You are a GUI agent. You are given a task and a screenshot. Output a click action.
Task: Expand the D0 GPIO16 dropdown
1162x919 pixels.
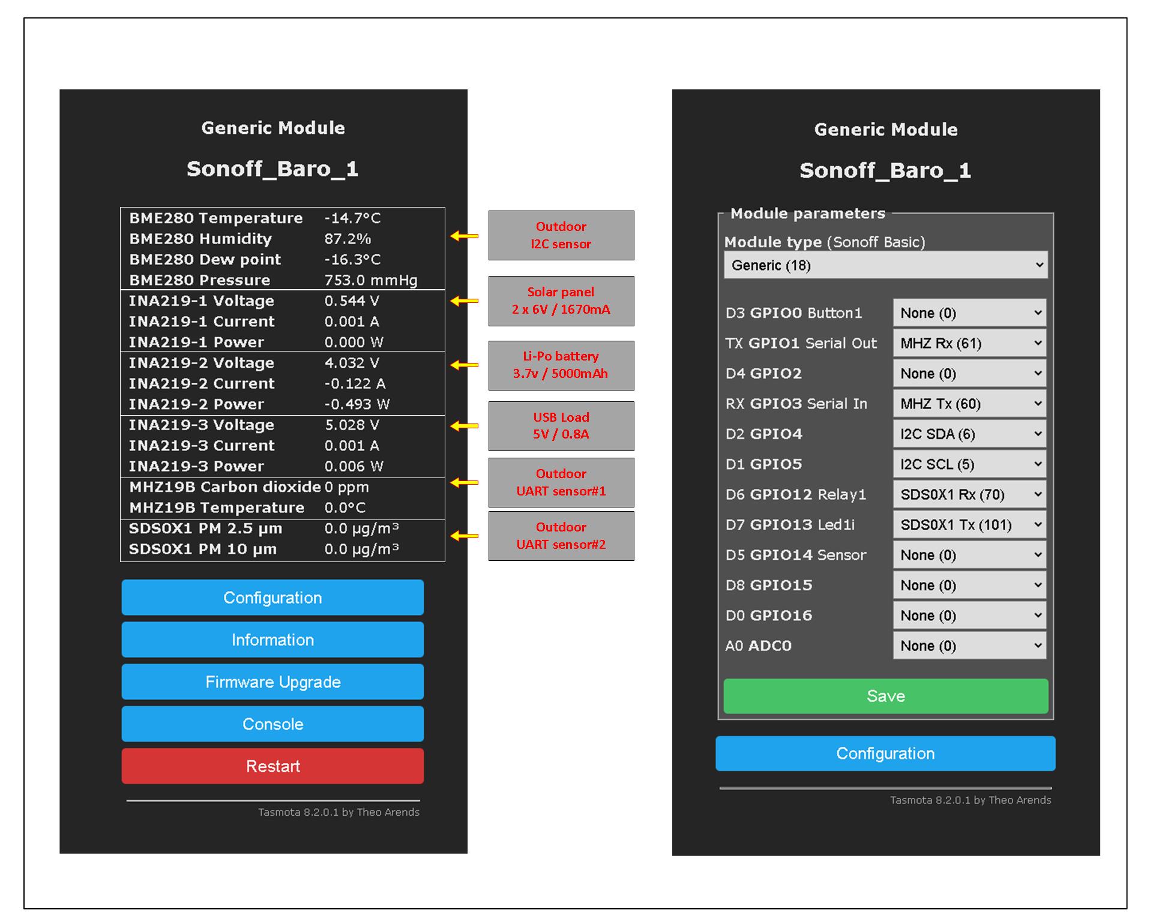[x=969, y=615]
